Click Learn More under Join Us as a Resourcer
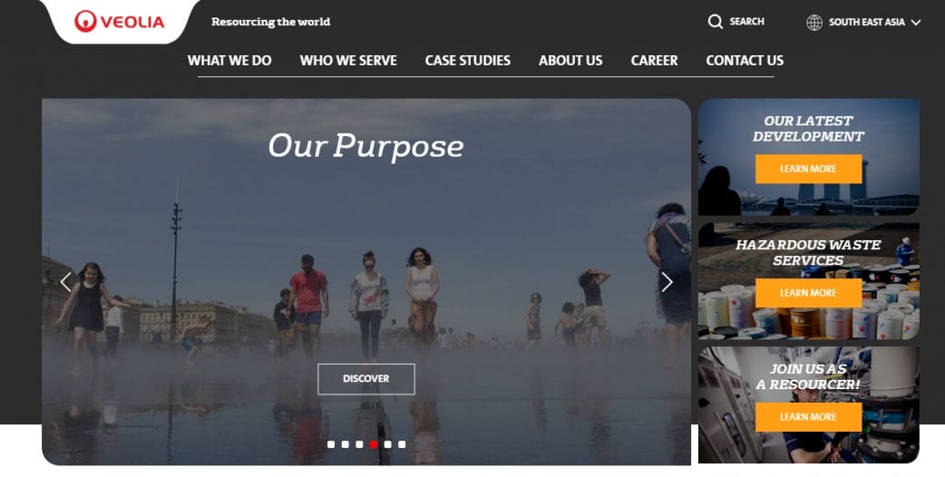The height and width of the screenshot is (477, 945). [809, 417]
